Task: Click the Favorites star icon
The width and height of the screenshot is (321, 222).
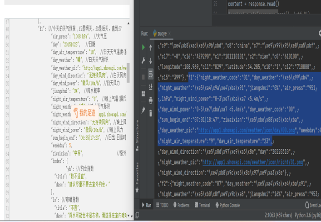Action: click(137, 190)
